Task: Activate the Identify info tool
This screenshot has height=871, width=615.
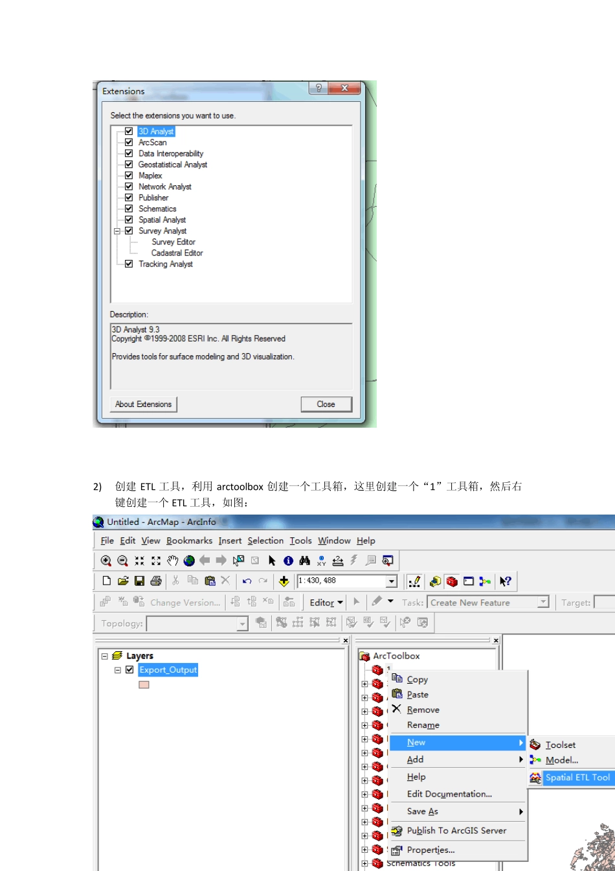Action: 288,561
